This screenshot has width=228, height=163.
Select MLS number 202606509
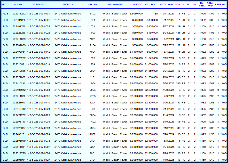pos(19,141)
